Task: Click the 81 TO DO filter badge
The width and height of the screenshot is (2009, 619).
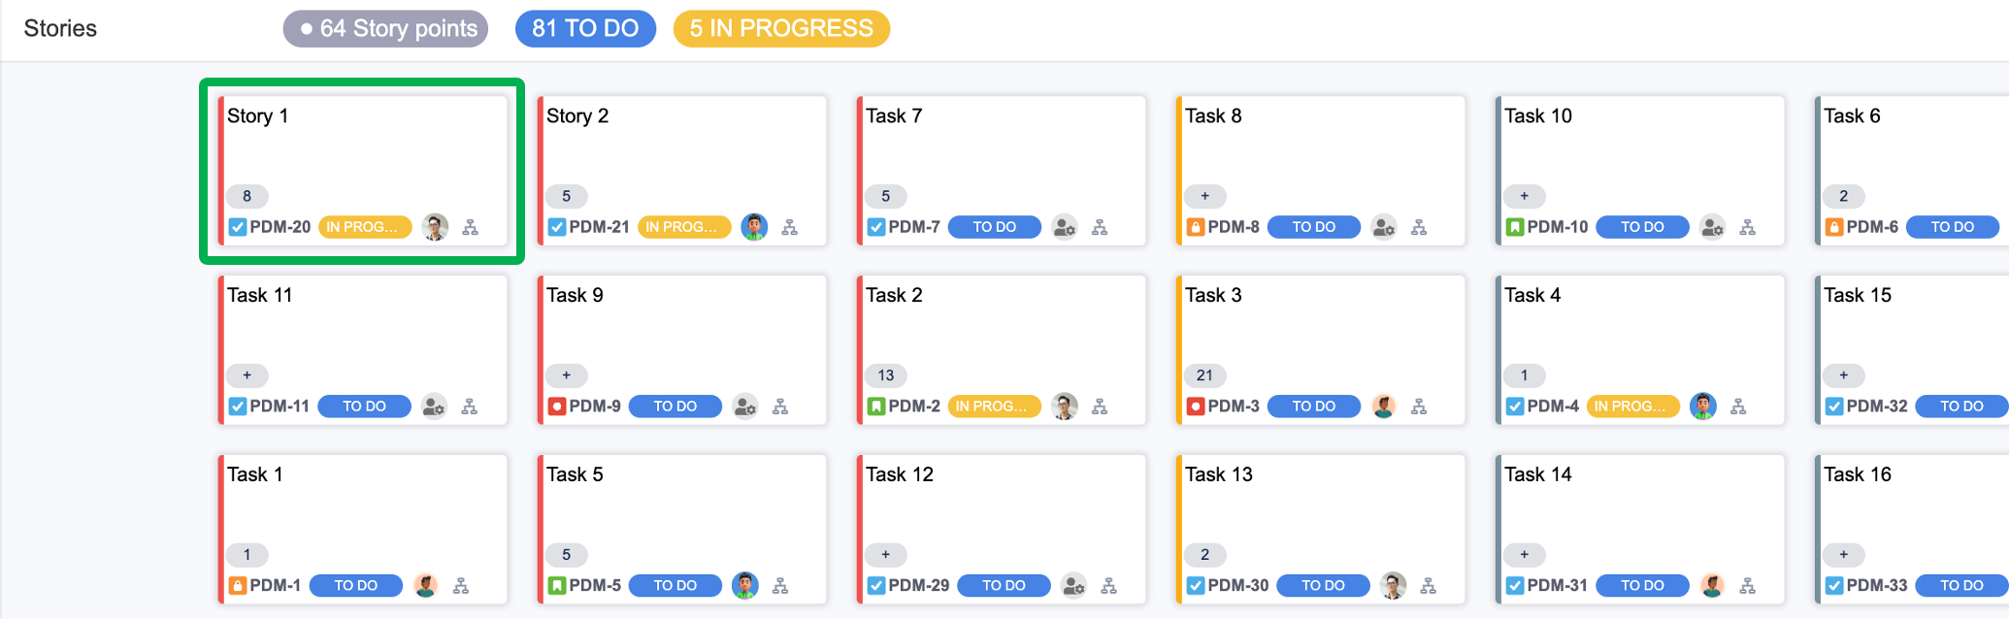Action: tap(585, 29)
